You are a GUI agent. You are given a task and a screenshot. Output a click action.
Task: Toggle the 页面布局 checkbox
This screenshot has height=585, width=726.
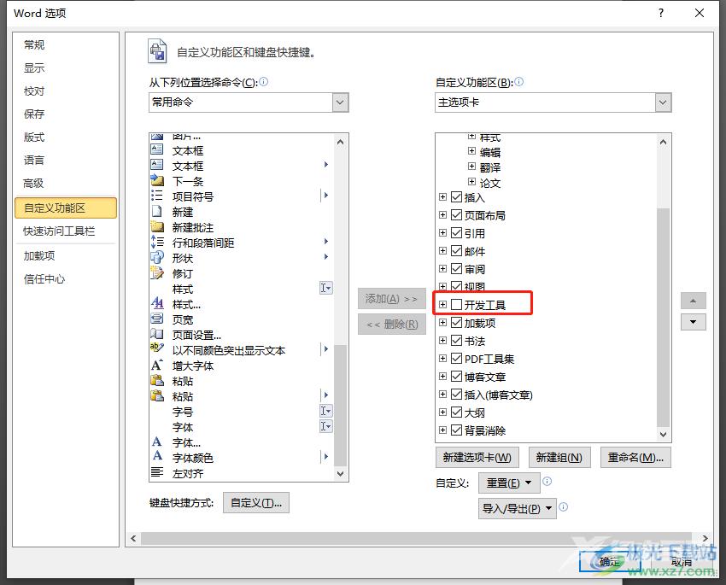point(457,214)
